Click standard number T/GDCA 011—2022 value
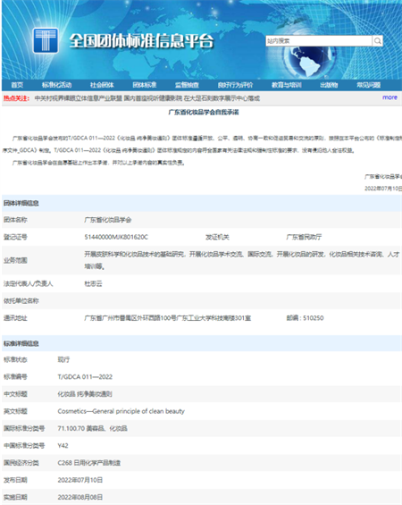The height and width of the screenshot is (505, 402). (85, 377)
